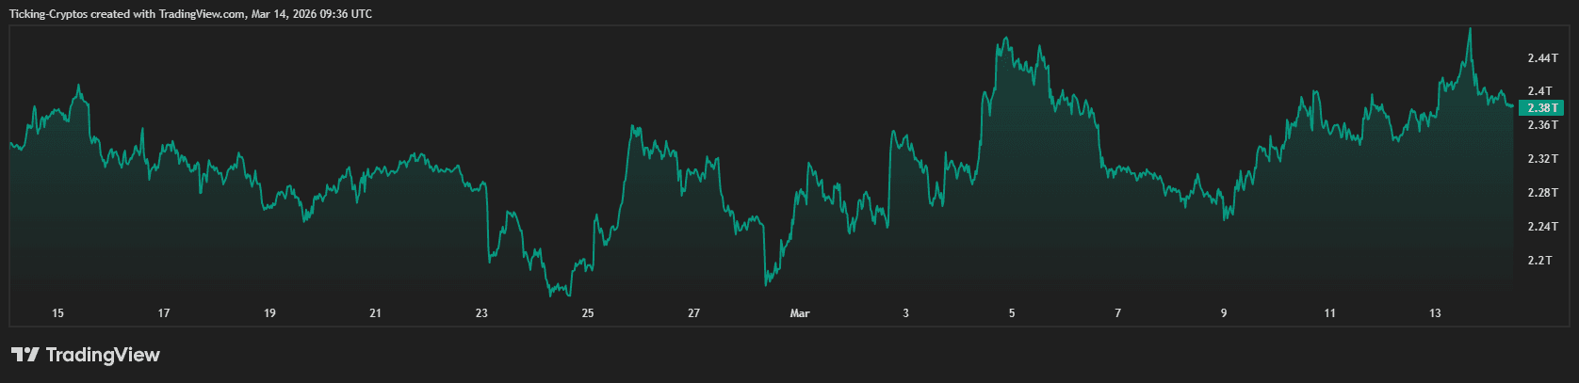The height and width of the screenshot is (383, 1579).
Task: Click the Mar label on time axis
Action: (x=800, y=313)
